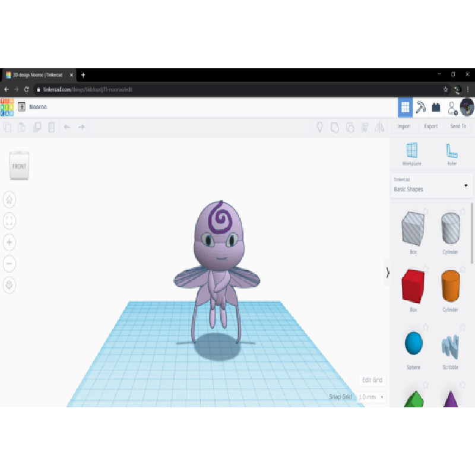Undo the last action

(x=67, y=127)
